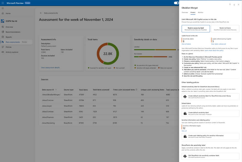Screen dimensions: 242x162
Task: Switch to the Monitor tab
Action: [x=200, y=12]
